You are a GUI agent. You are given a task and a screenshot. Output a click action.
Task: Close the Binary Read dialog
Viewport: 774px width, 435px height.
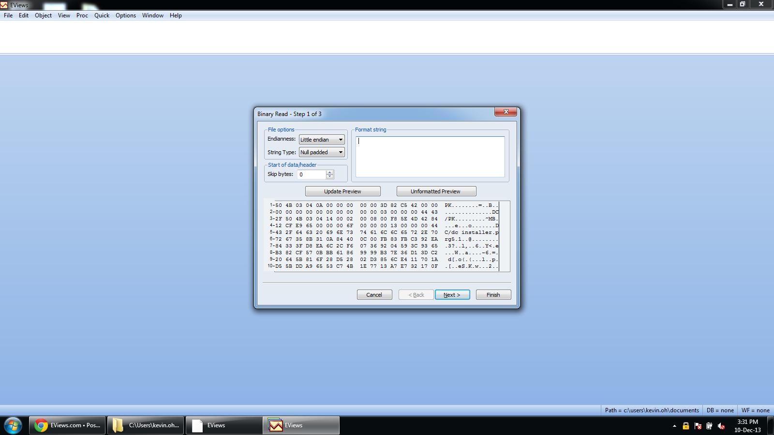(506, 112)
